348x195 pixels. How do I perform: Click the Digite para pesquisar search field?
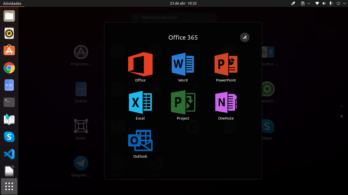tap(174, 17)
